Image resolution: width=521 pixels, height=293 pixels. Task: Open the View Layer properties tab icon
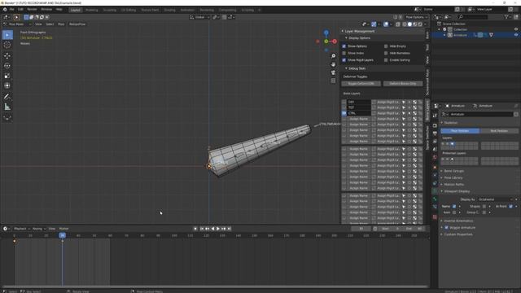(435, 142)
